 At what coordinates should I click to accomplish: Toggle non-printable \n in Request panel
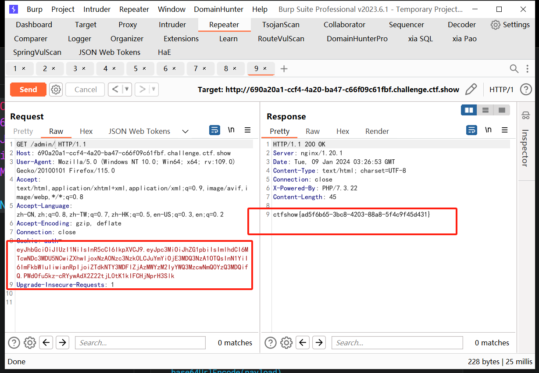(x=231, y=130)
